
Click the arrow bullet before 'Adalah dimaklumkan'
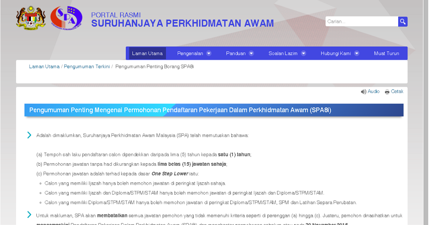29,135
